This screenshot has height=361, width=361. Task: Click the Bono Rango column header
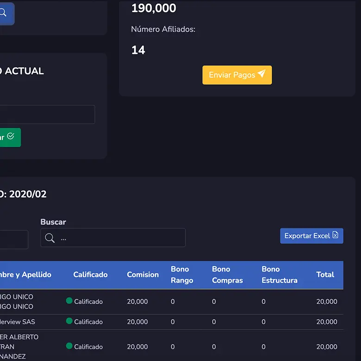(182, 275)
